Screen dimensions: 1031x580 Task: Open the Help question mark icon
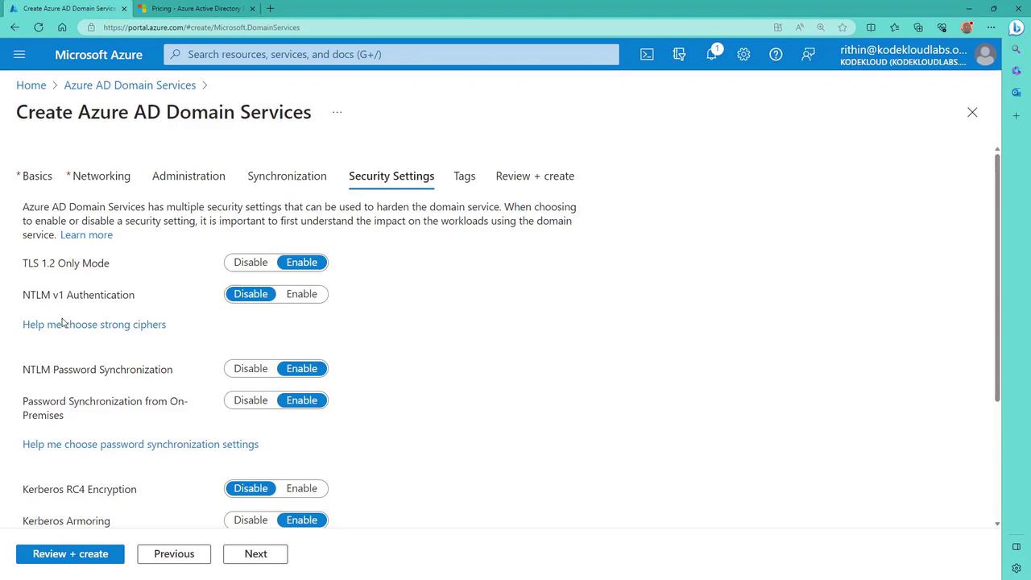tap(776, 54)
